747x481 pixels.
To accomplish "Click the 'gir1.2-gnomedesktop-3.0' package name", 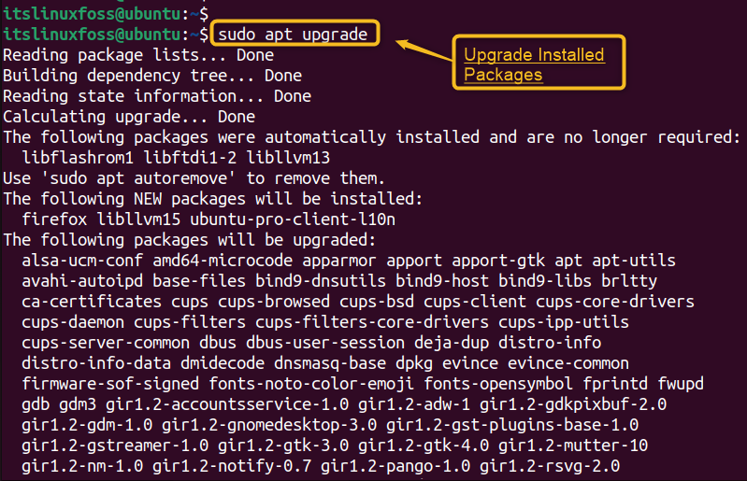I will point(269,425).
